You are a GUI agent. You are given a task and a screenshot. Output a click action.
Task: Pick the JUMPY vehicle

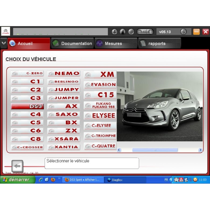click(64, 90)
